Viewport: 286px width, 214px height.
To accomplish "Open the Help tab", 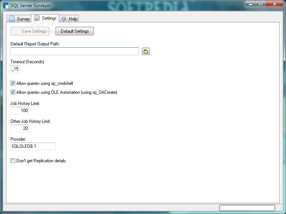I will [69, 19].
